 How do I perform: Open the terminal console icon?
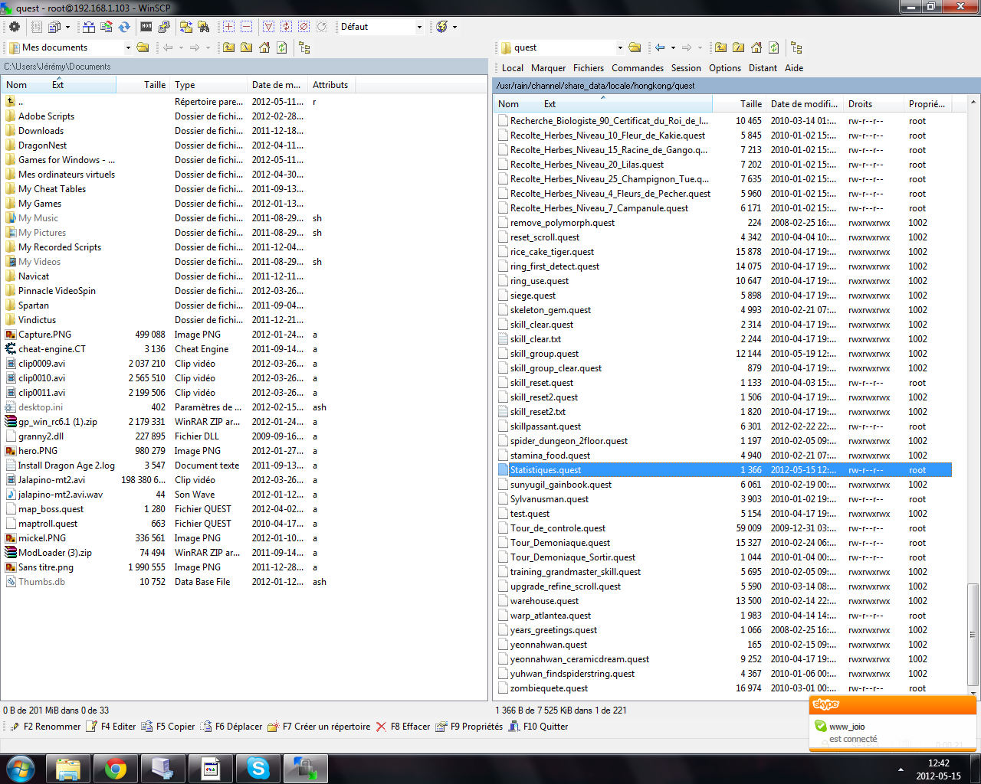tap(146, 27)
